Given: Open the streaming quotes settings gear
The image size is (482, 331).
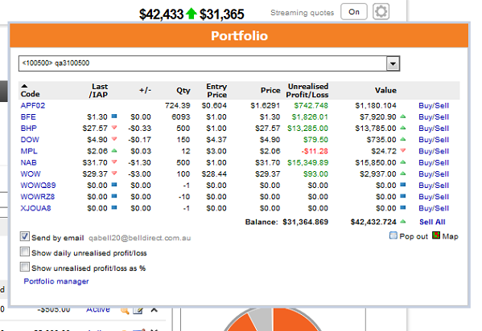Looking at the screenshot, I should point(381,12).
